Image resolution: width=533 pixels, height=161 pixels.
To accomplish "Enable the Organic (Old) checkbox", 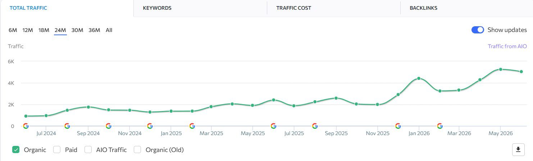I will [x=137, y=150].
